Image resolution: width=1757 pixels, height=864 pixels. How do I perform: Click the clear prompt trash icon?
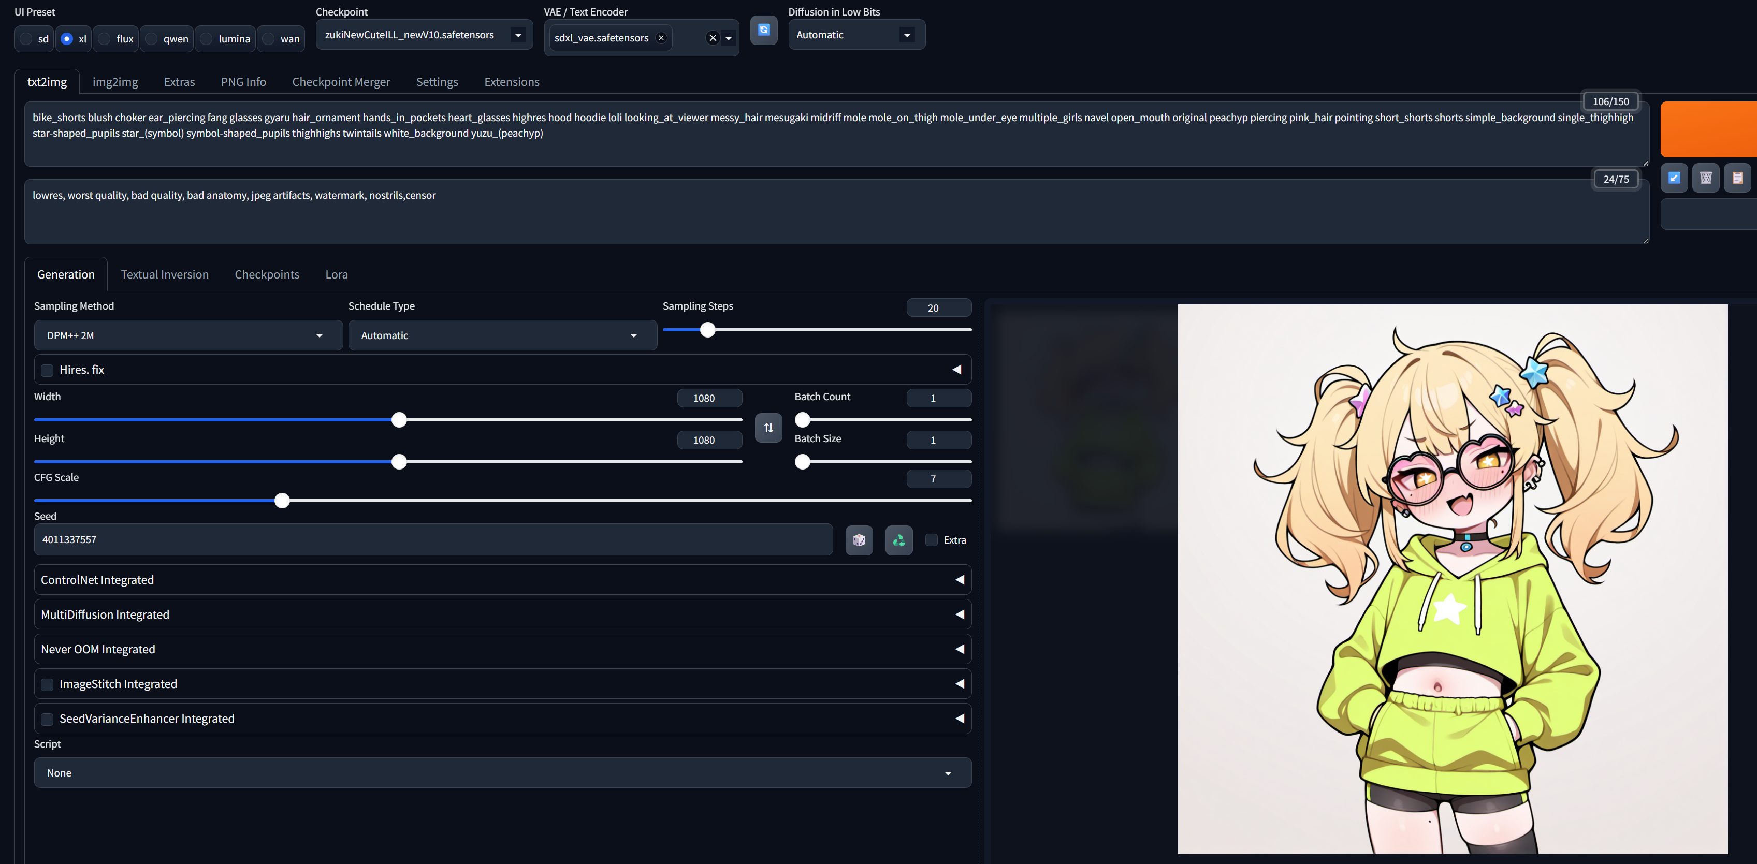click(x=1706, y=178)
